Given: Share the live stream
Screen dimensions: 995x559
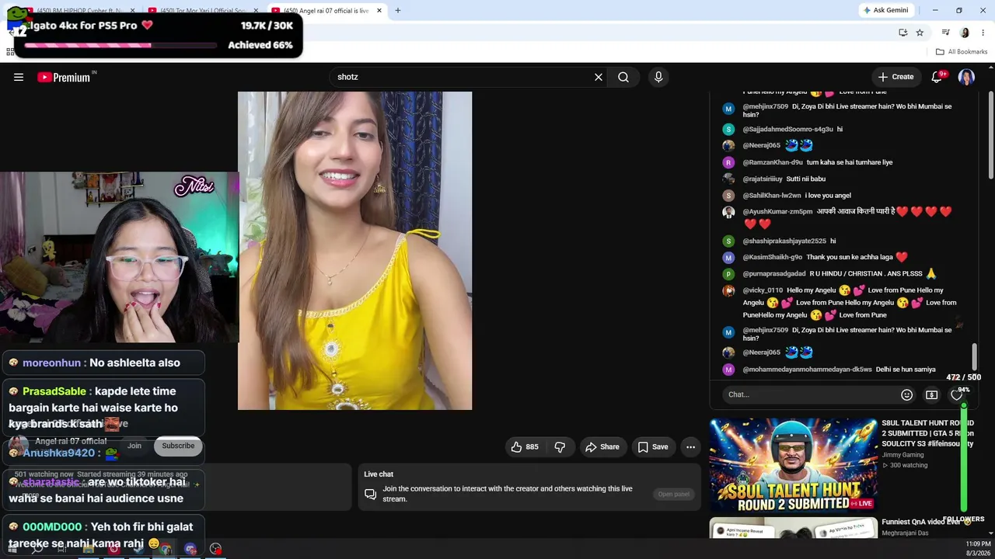Looking at the screenshot, I should pyautogui.click(x=602, y=446).
